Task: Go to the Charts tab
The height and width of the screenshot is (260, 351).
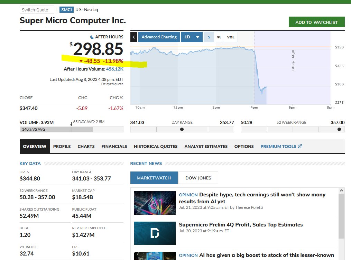Action: [86, 146]
